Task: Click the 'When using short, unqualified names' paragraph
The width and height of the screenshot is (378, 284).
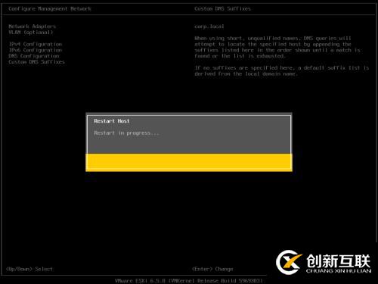Action: coord(277,47)
